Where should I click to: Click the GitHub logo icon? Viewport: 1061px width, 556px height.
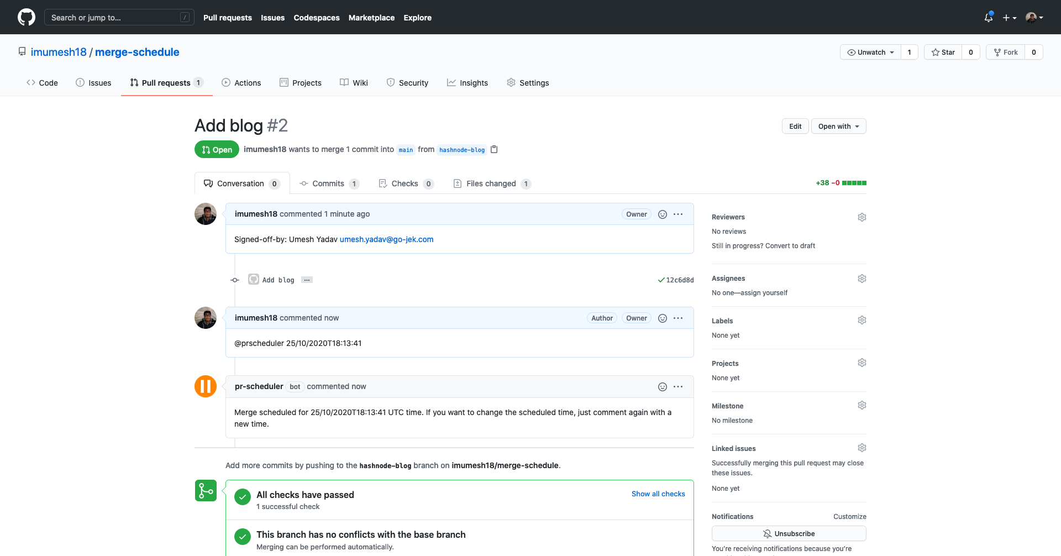click(x=27, y=17)
